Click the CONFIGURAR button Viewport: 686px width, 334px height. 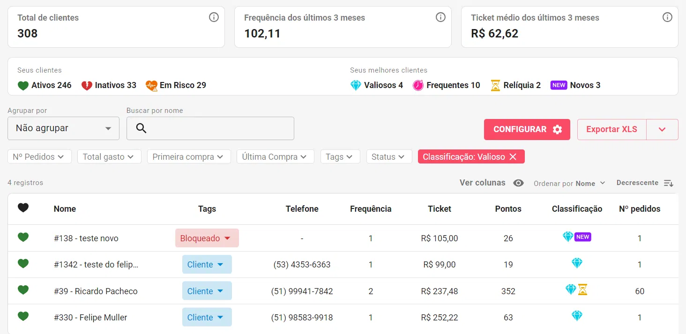click(x=527, y=129)
